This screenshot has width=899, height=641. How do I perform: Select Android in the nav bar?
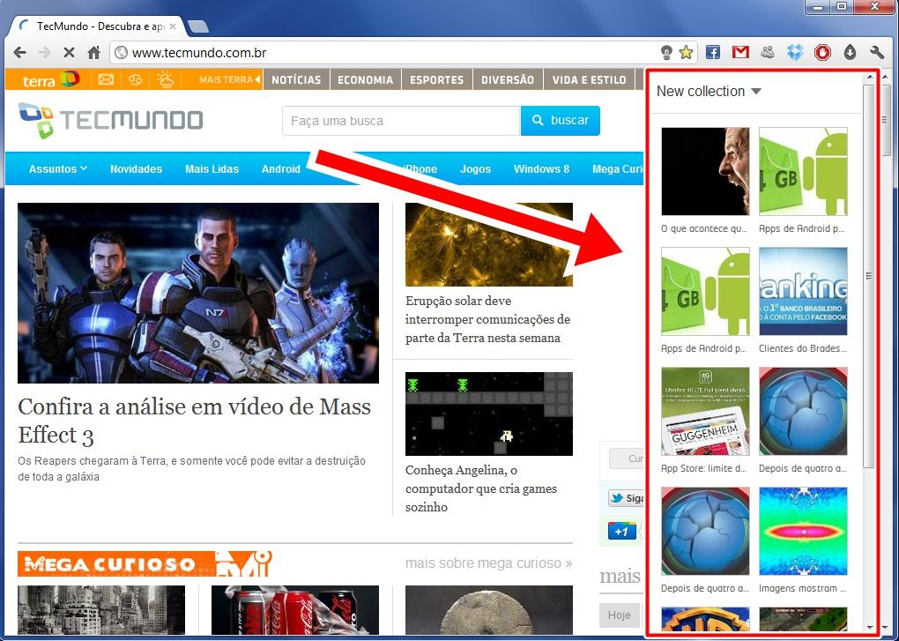(x=281, y=168)
